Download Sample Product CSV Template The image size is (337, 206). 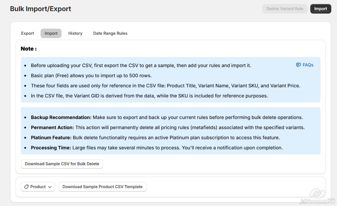102,187
